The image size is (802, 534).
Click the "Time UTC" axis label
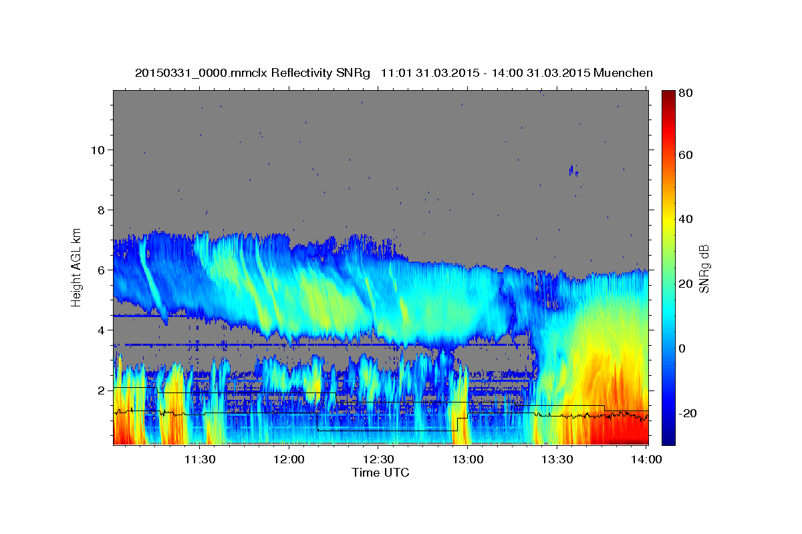(x=380, y=473)
